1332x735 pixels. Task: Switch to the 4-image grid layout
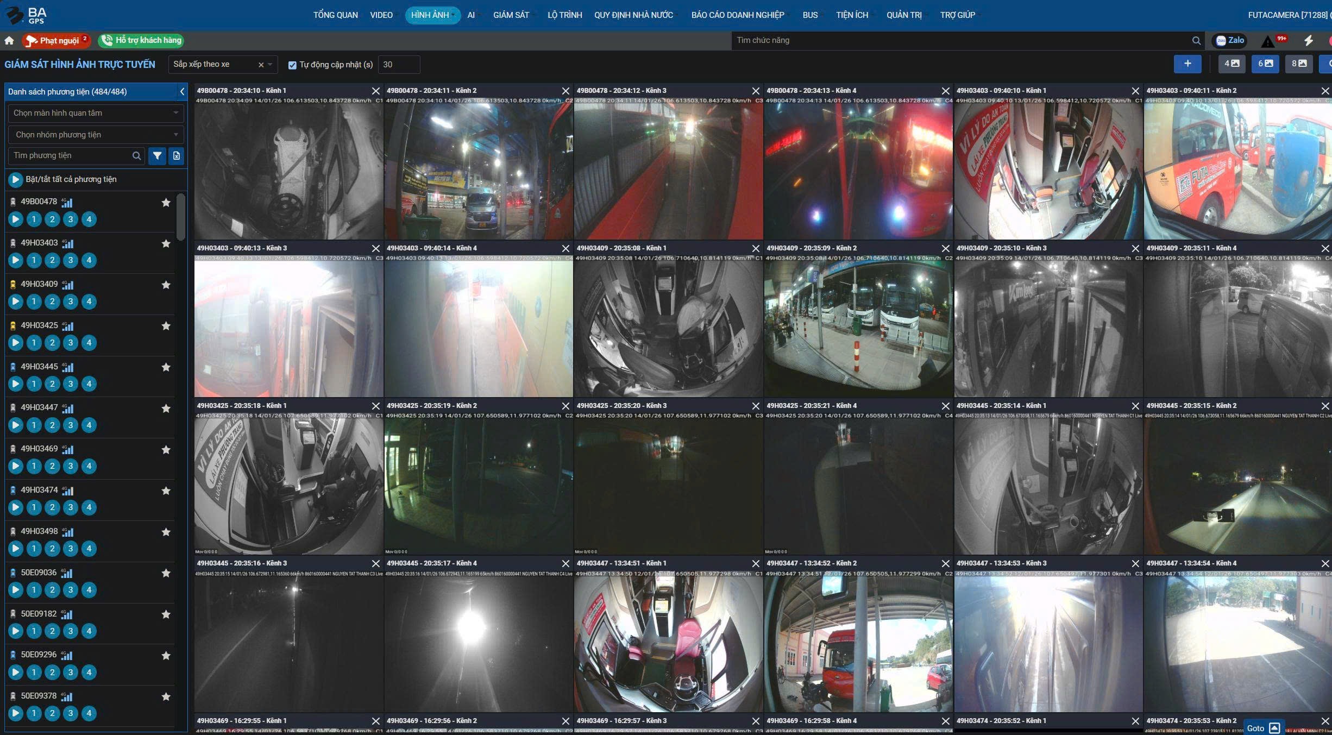[x=1232, y=64]
